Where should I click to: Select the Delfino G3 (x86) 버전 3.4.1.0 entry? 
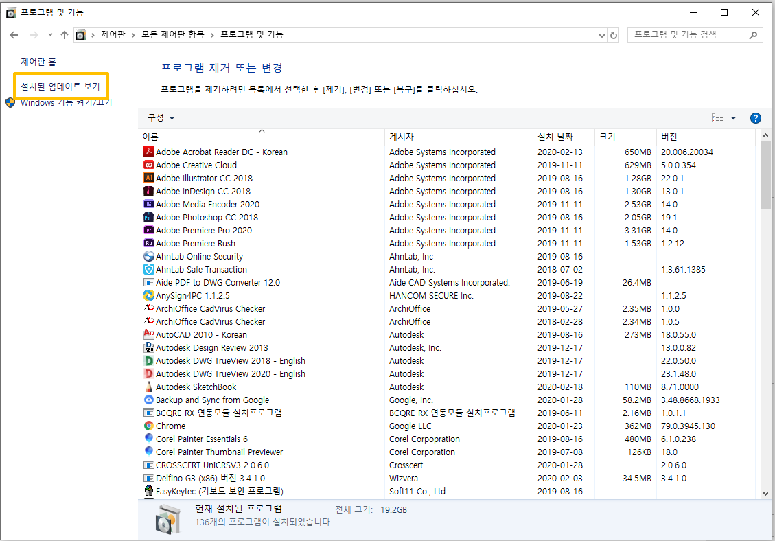tap(447, 479)
